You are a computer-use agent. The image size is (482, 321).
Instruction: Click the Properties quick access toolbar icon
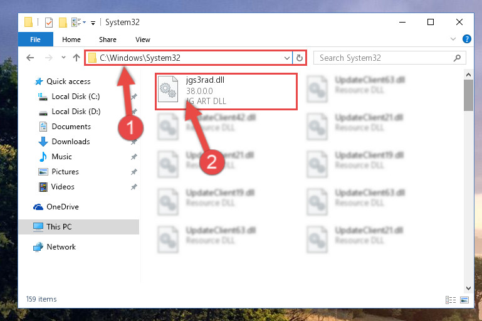click(49, 23)
